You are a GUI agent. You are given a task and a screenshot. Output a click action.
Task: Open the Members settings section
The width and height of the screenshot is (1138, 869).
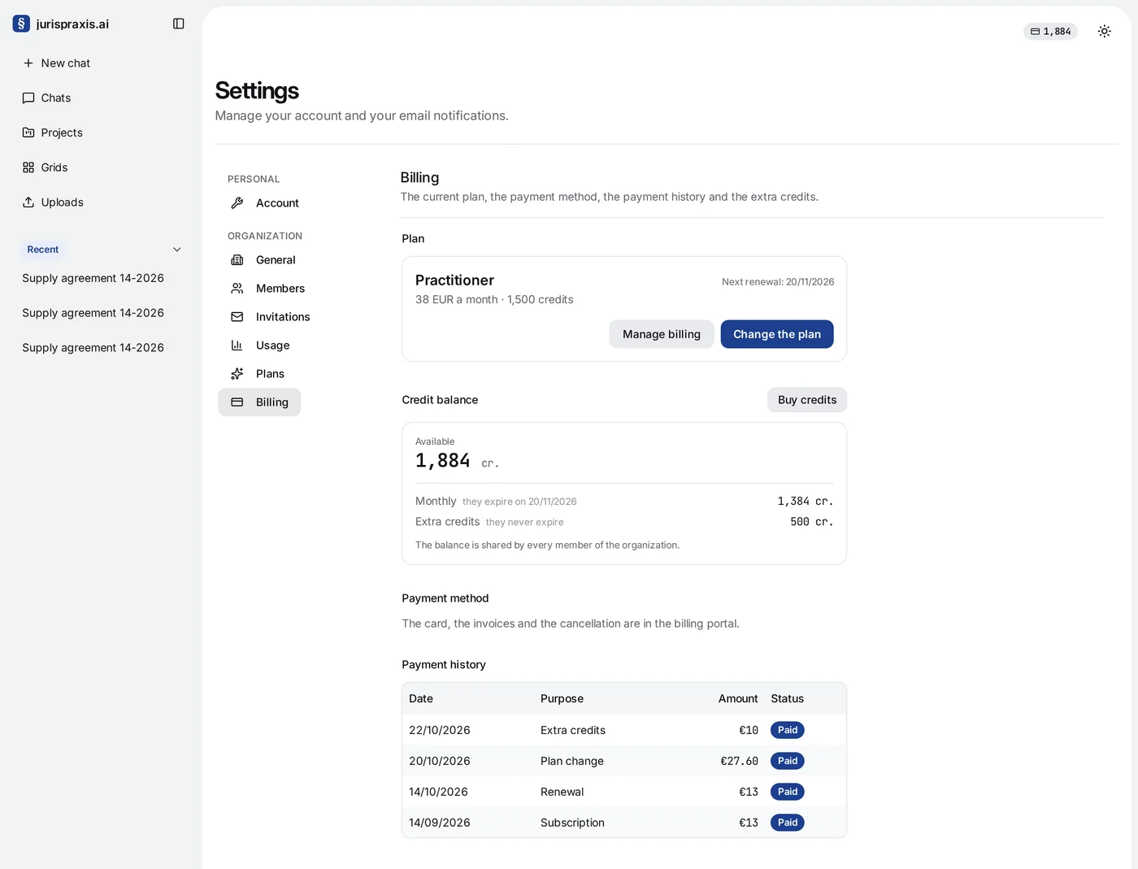coord(268,289)
